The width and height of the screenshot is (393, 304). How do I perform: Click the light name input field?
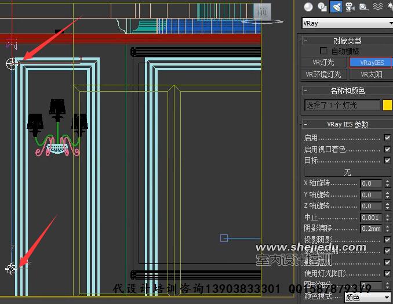[342, 105]
